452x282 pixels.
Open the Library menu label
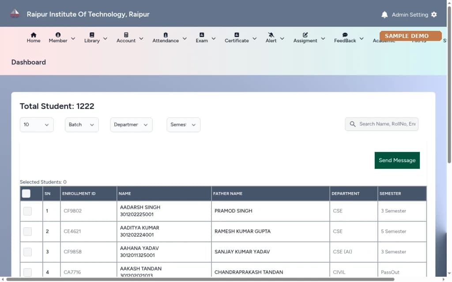pos(92,41)
